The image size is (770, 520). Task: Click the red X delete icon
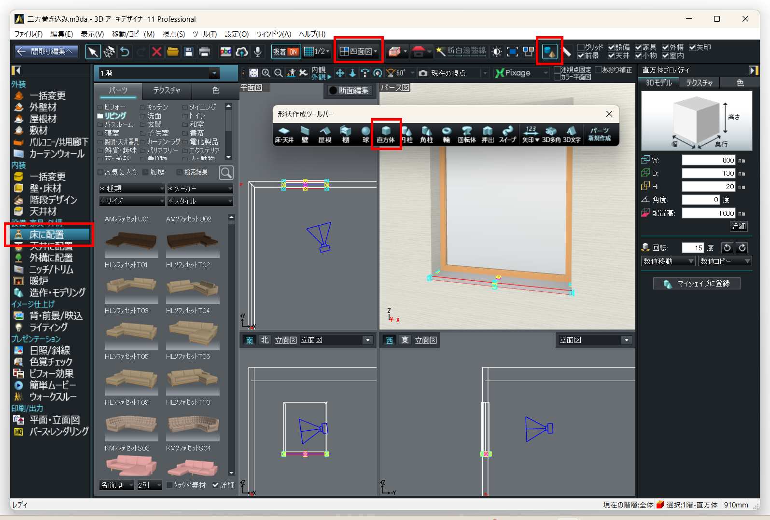click(x=156, y=52)
